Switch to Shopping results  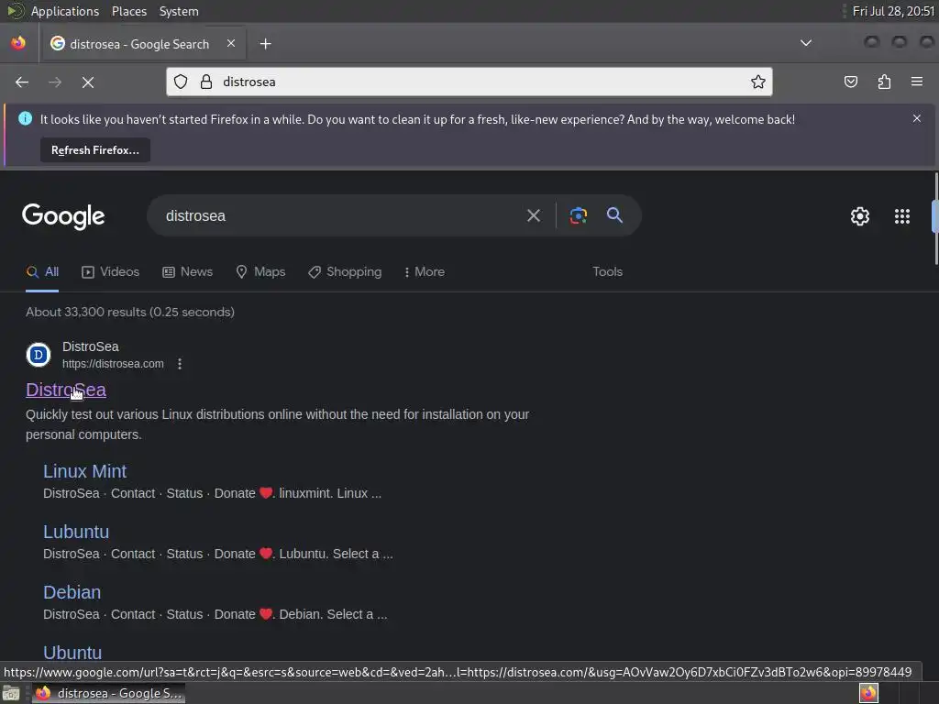click(x=345, y=271)
